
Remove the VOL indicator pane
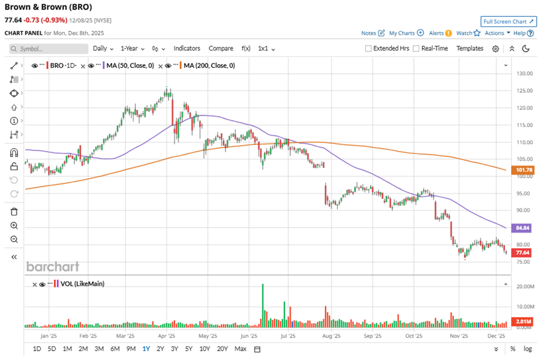[x=35, y=285]
